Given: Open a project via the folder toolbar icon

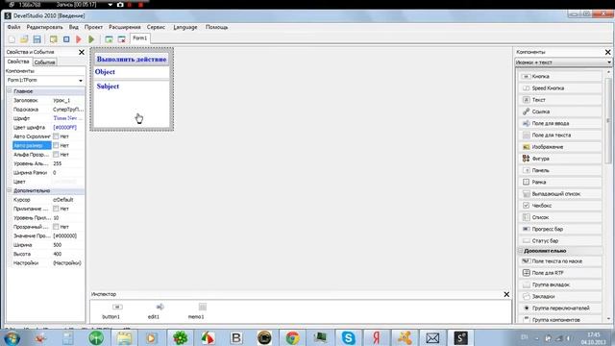Looking at the screenshot, I should pyautogui.click(x=24, y=39).
